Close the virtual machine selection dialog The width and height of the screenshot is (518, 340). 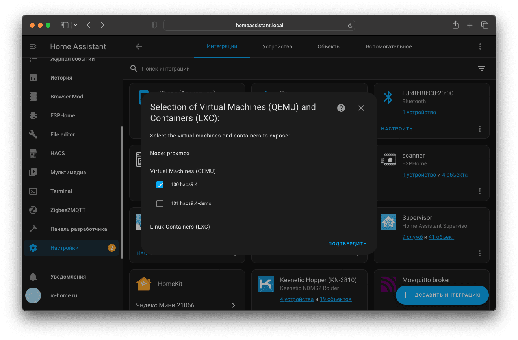[361, 108]
